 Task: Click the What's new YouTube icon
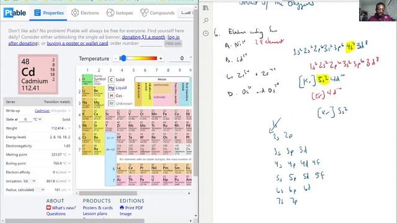point(48,208)
